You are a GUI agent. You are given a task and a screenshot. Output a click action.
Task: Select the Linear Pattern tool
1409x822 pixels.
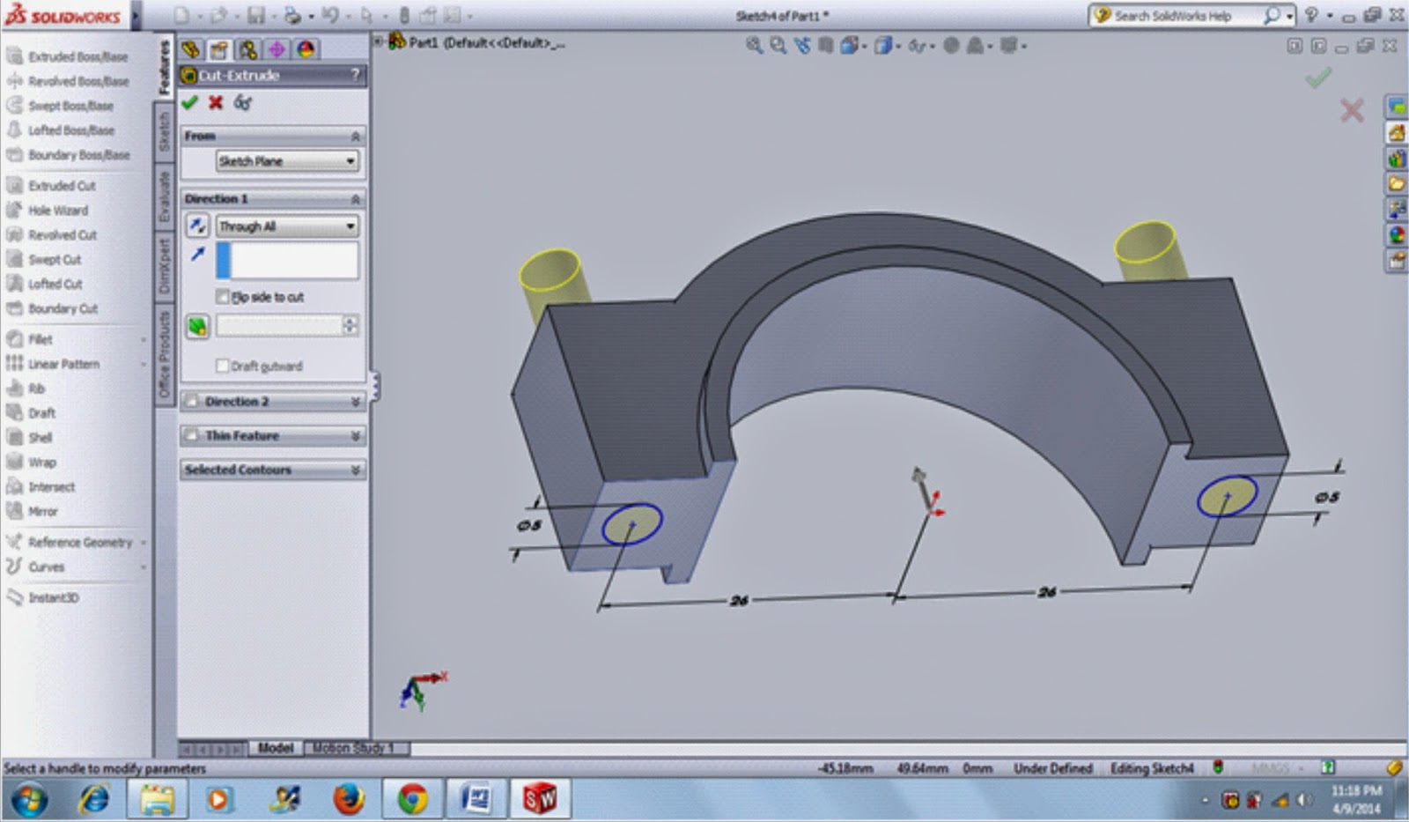click(x=65, y=364)
